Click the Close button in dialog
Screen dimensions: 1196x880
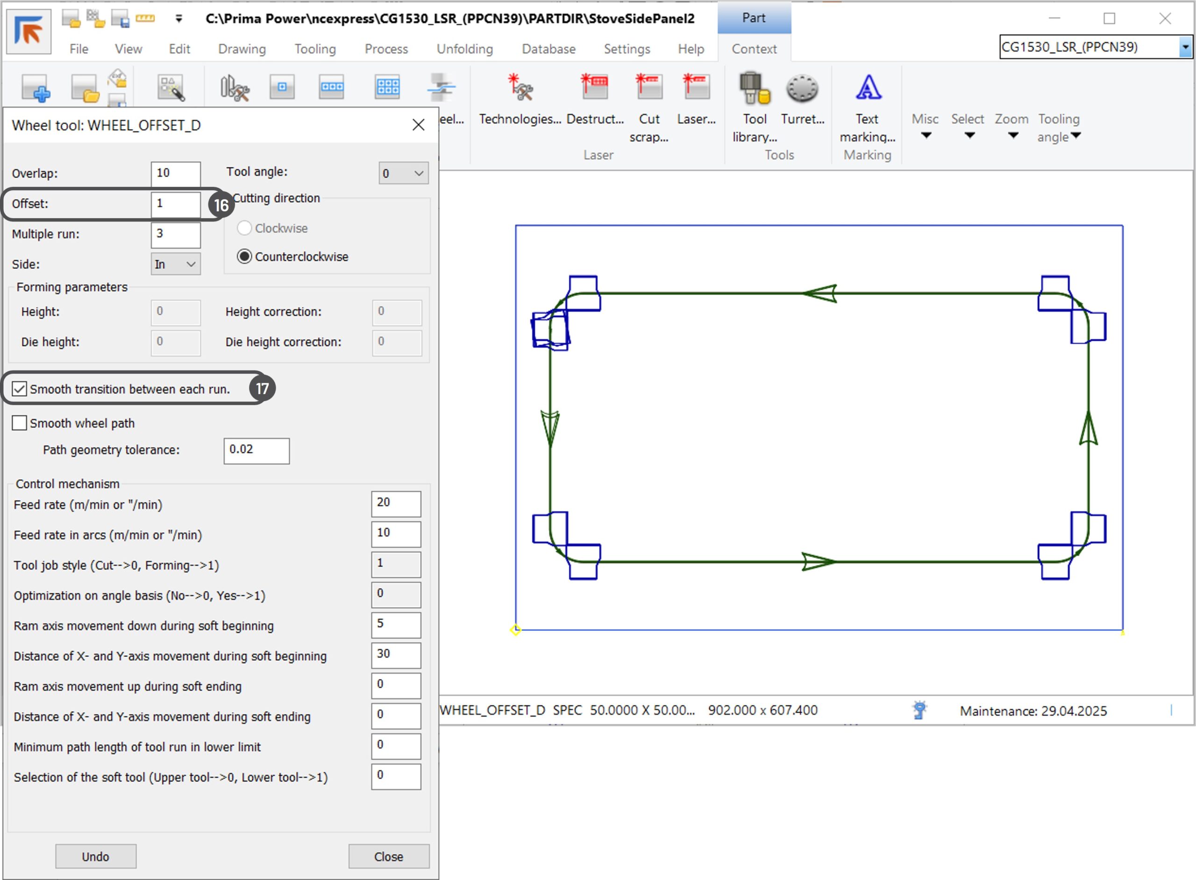388,857
